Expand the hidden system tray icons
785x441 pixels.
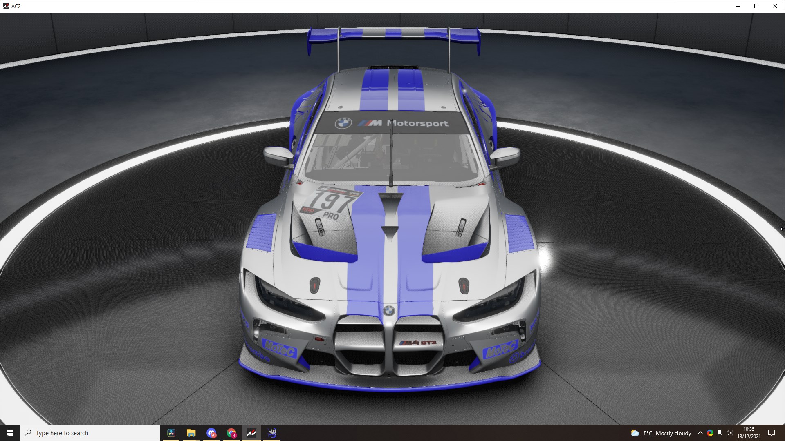tap(700, 433)
